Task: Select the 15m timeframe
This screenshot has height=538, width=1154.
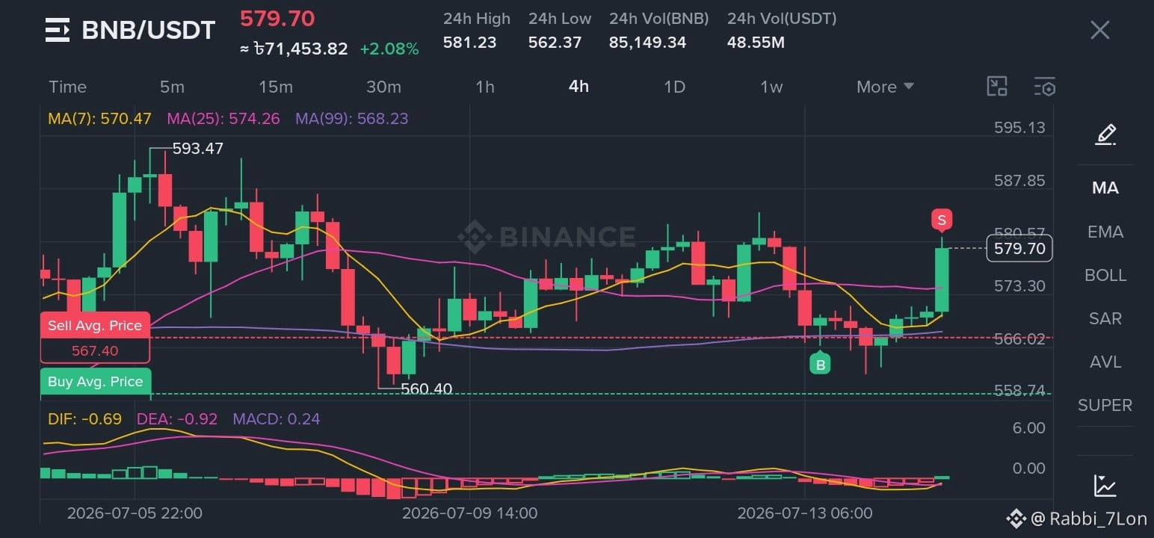Action: pos(276,87)
